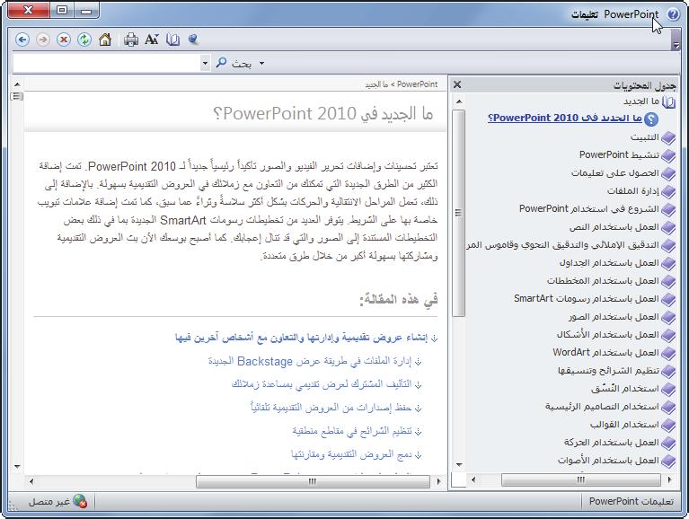The width and height of the screenshot is (689, 519).
Task: Click the contents pane scroll down arrow
Action: pyautogui.click(x=458, y=464)
